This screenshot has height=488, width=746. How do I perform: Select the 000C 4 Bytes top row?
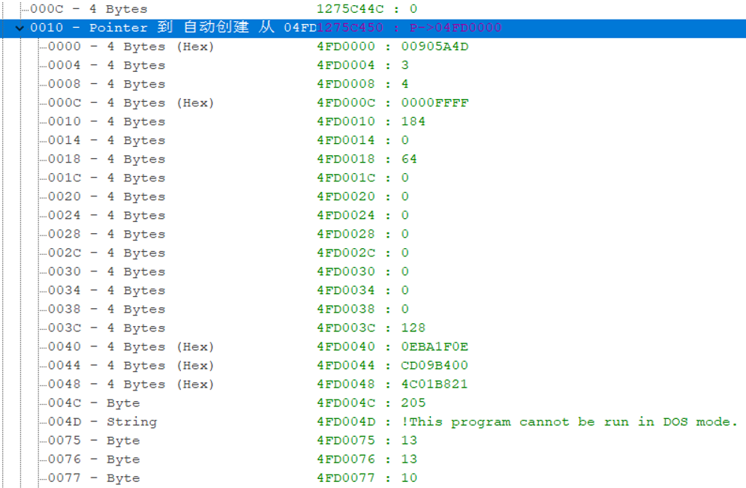(x=89, y=10)
